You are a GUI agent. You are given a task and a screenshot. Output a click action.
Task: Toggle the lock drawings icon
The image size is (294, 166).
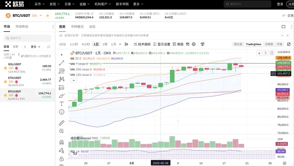[x=61, y=159]
